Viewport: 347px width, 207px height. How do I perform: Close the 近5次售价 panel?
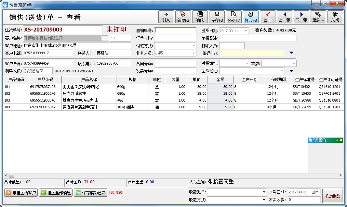341,140
